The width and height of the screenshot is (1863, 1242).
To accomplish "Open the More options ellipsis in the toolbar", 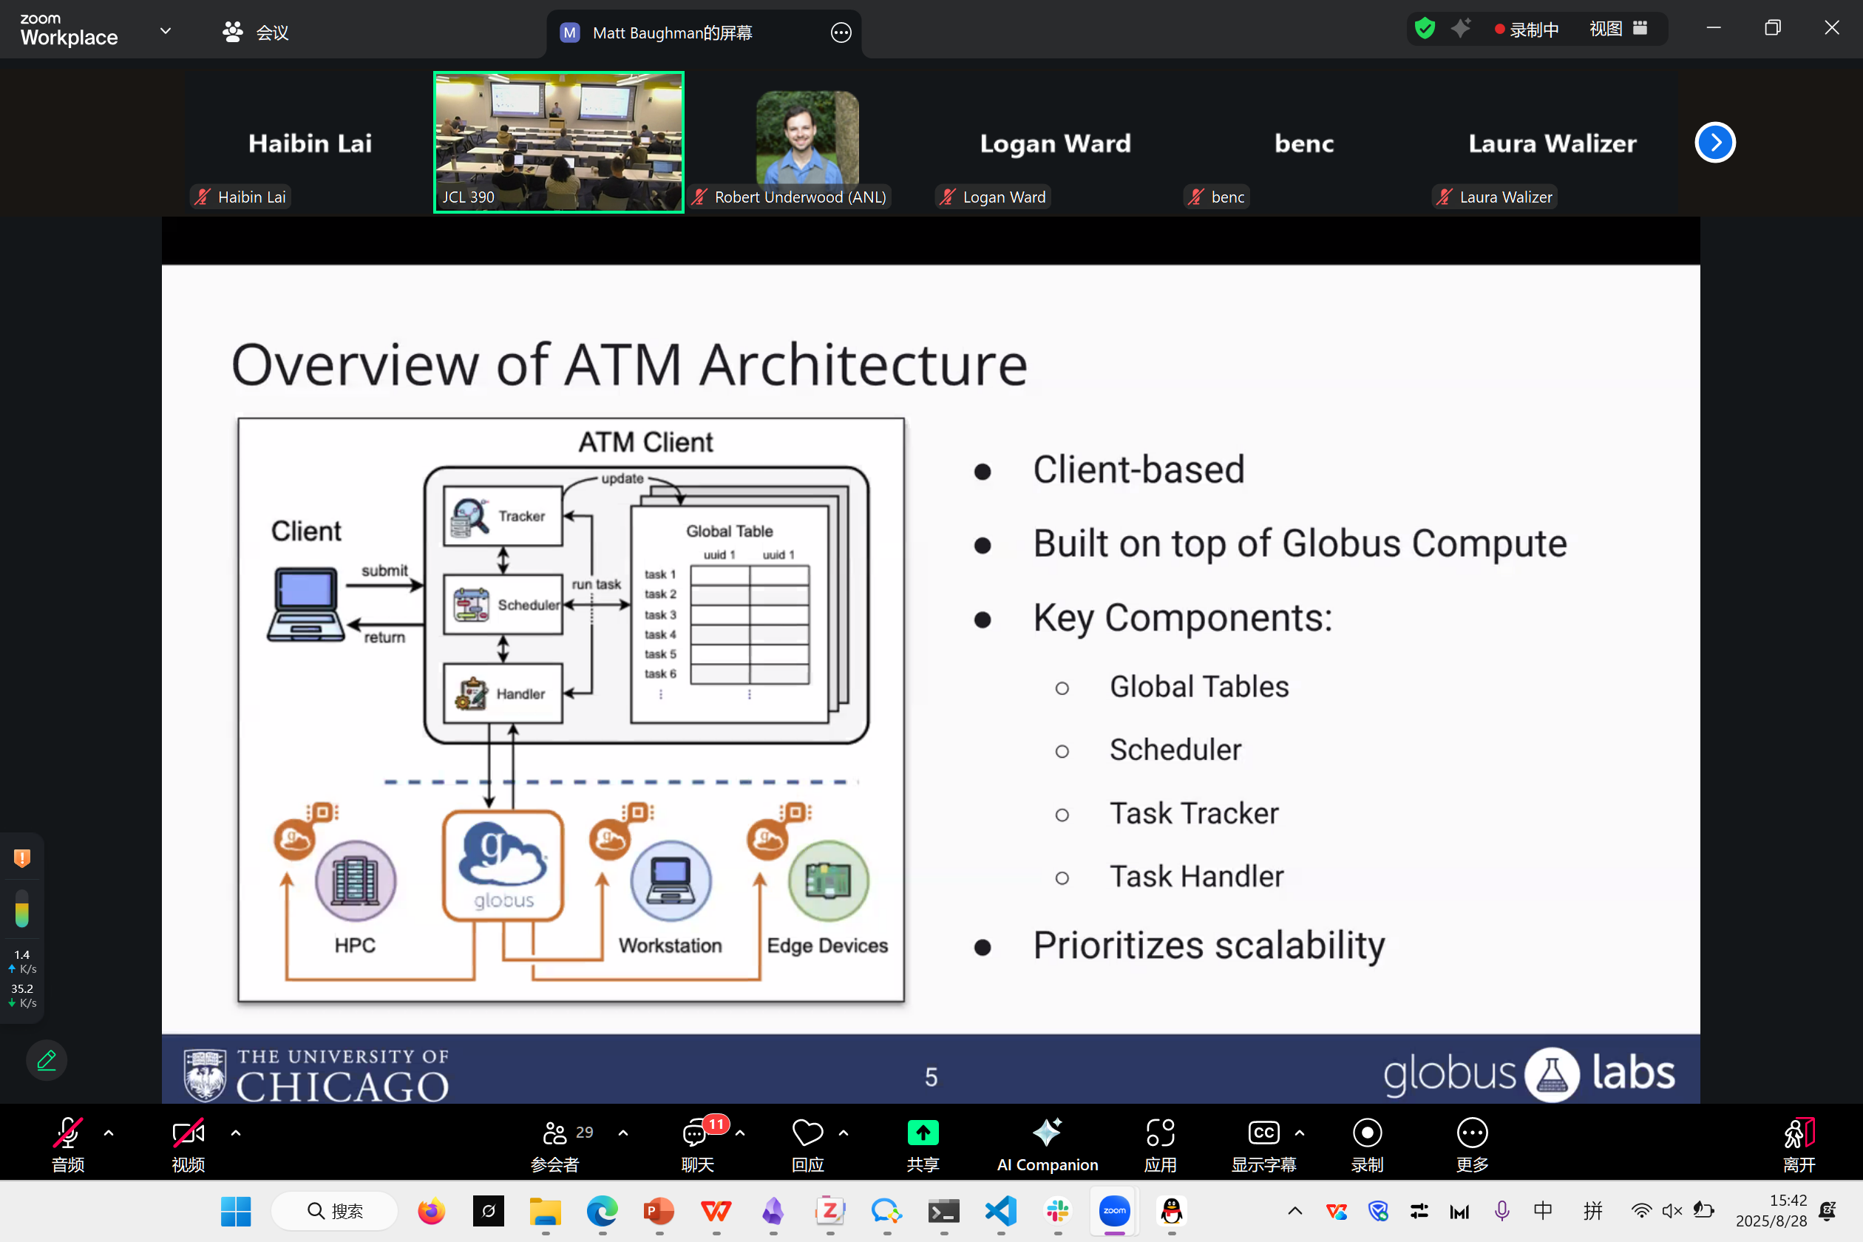I will [1473, 1133].
